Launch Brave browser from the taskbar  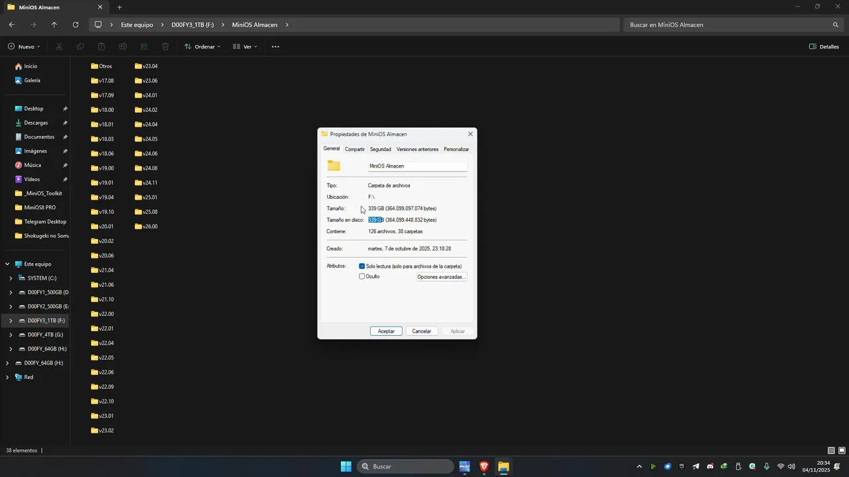pos(484,466)
